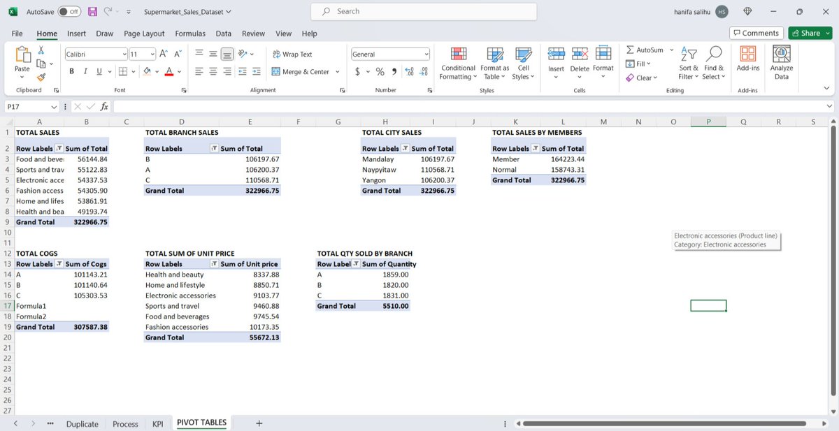Select the Format Painter brush icon
This screenshot has width=839, height=431.
[x=41, y=78]
